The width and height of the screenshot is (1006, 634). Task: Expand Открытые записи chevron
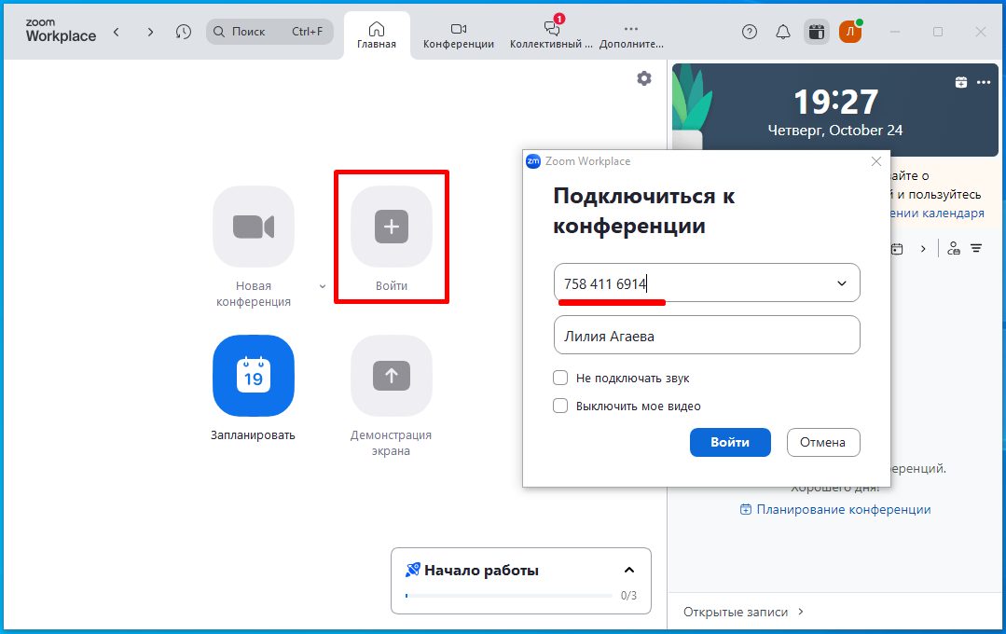point(801,612)
